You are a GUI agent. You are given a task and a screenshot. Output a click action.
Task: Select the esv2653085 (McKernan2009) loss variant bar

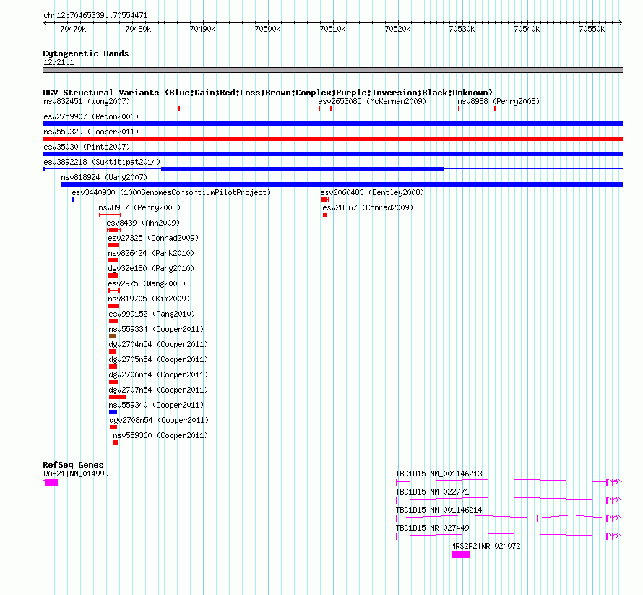pyautogui.click(x=325, y=108)
